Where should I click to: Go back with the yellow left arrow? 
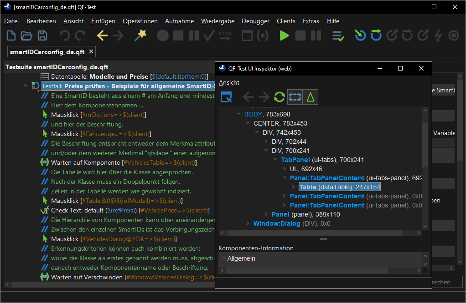click(x=102, y=35)
